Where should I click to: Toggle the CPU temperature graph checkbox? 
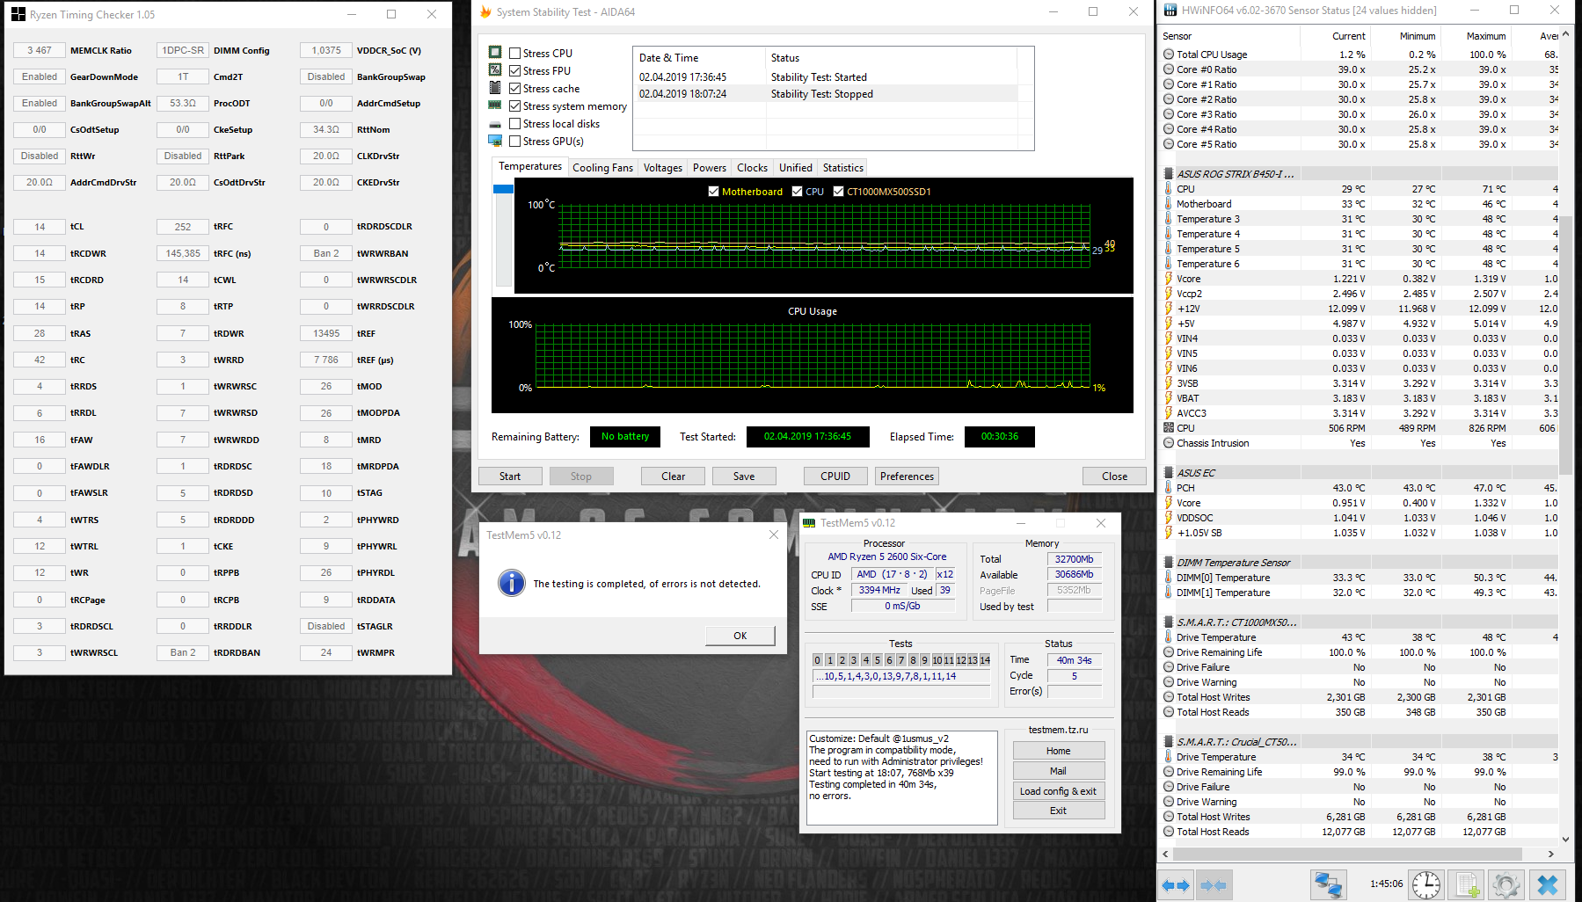pyautogui.click(x=797, y=192)
